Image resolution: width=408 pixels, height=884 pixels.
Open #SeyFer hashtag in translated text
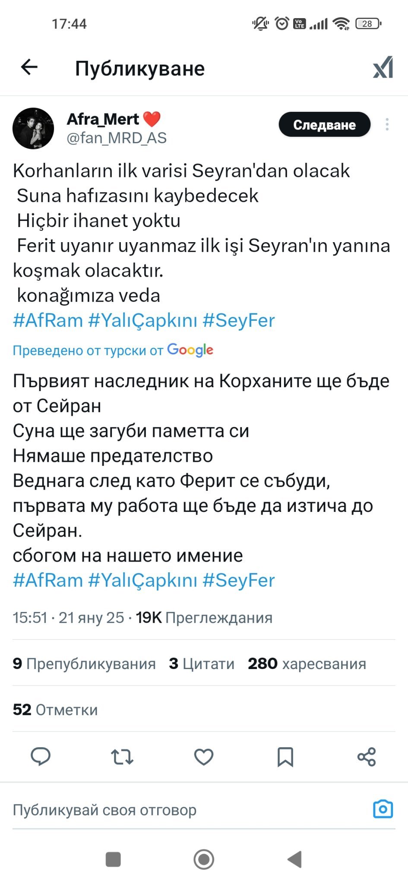pyautogui.click(x=238, y=580)
